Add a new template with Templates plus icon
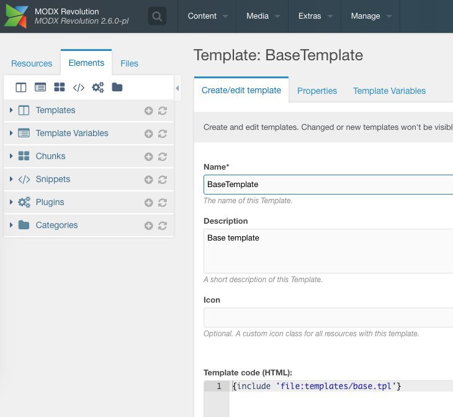453x417 pixels. click(148, 111)
